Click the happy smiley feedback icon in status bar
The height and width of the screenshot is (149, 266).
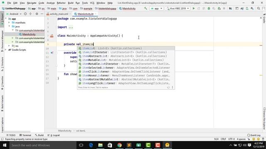[x=254, y=139]
